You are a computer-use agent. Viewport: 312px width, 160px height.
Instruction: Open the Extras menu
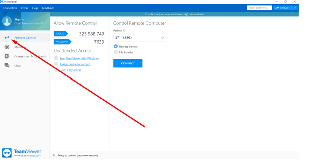(24, 8)
